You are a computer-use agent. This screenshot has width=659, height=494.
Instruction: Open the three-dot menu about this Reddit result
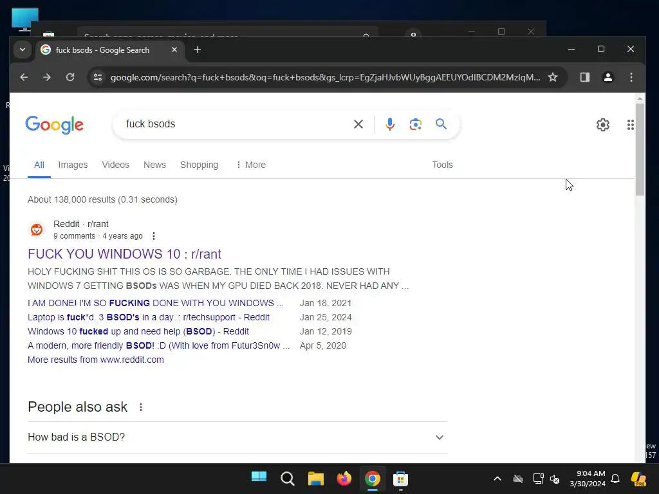click(154, 236)
